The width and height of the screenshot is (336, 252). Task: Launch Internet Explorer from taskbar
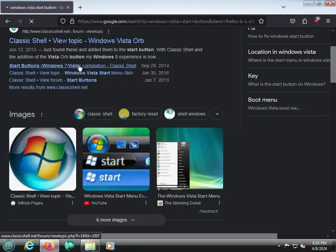29,245
